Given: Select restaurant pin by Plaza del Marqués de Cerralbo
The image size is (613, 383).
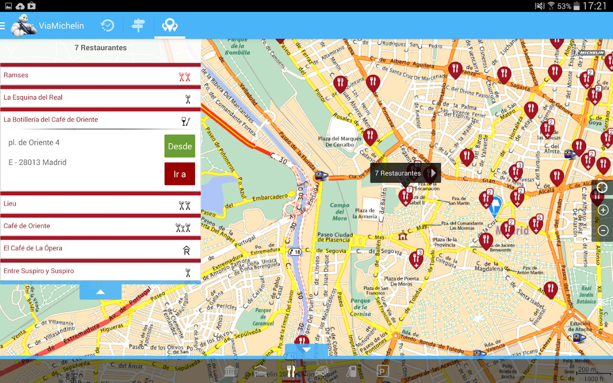Looking at the screenshot, I should point(370,137).
